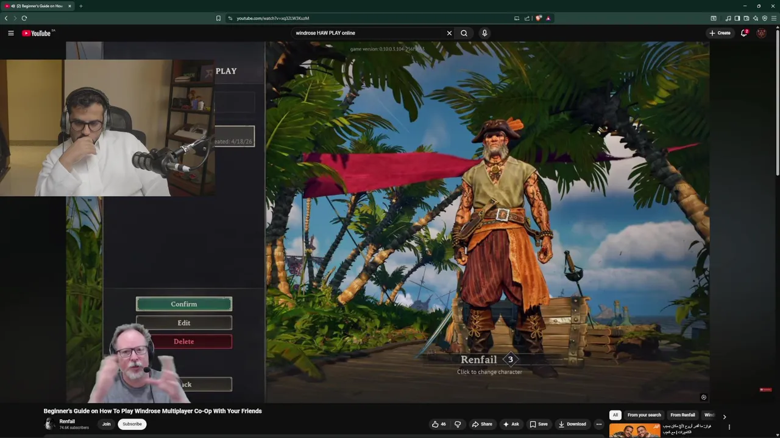Open the VPN shield icon
The image size is (780, 438).
(765, 18)
